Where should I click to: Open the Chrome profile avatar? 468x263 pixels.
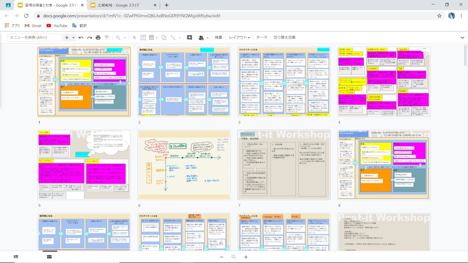[452, 16]
